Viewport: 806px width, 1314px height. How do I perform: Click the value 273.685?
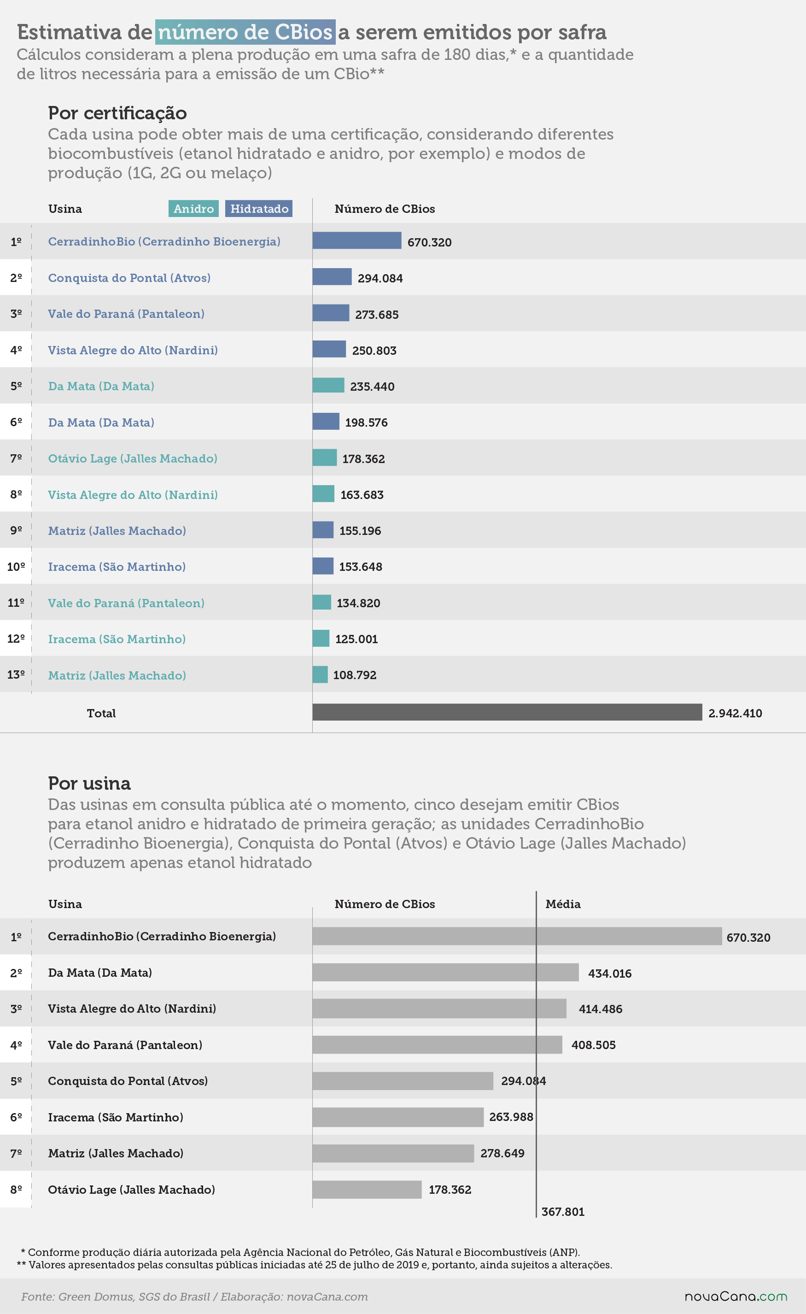(x=377, y=315)
